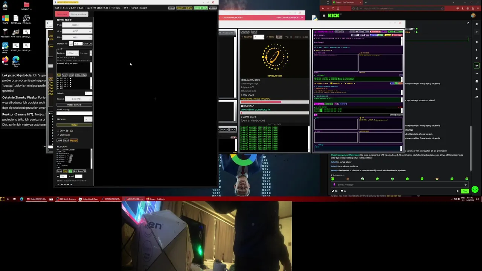Click the green chat icon in Kick sidebar
This screenshot has width=482, height=271.
click(x=477, y=65)
